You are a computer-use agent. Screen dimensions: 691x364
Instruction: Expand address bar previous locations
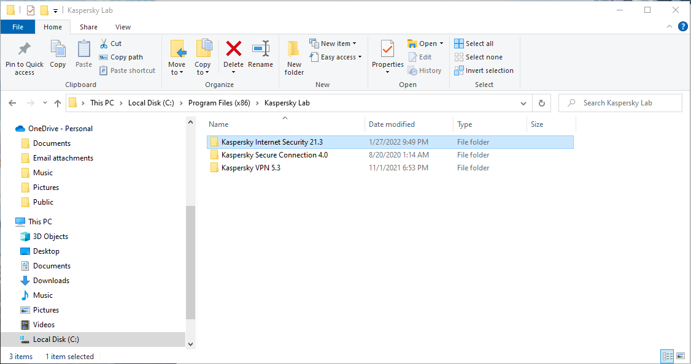(523, 104)
